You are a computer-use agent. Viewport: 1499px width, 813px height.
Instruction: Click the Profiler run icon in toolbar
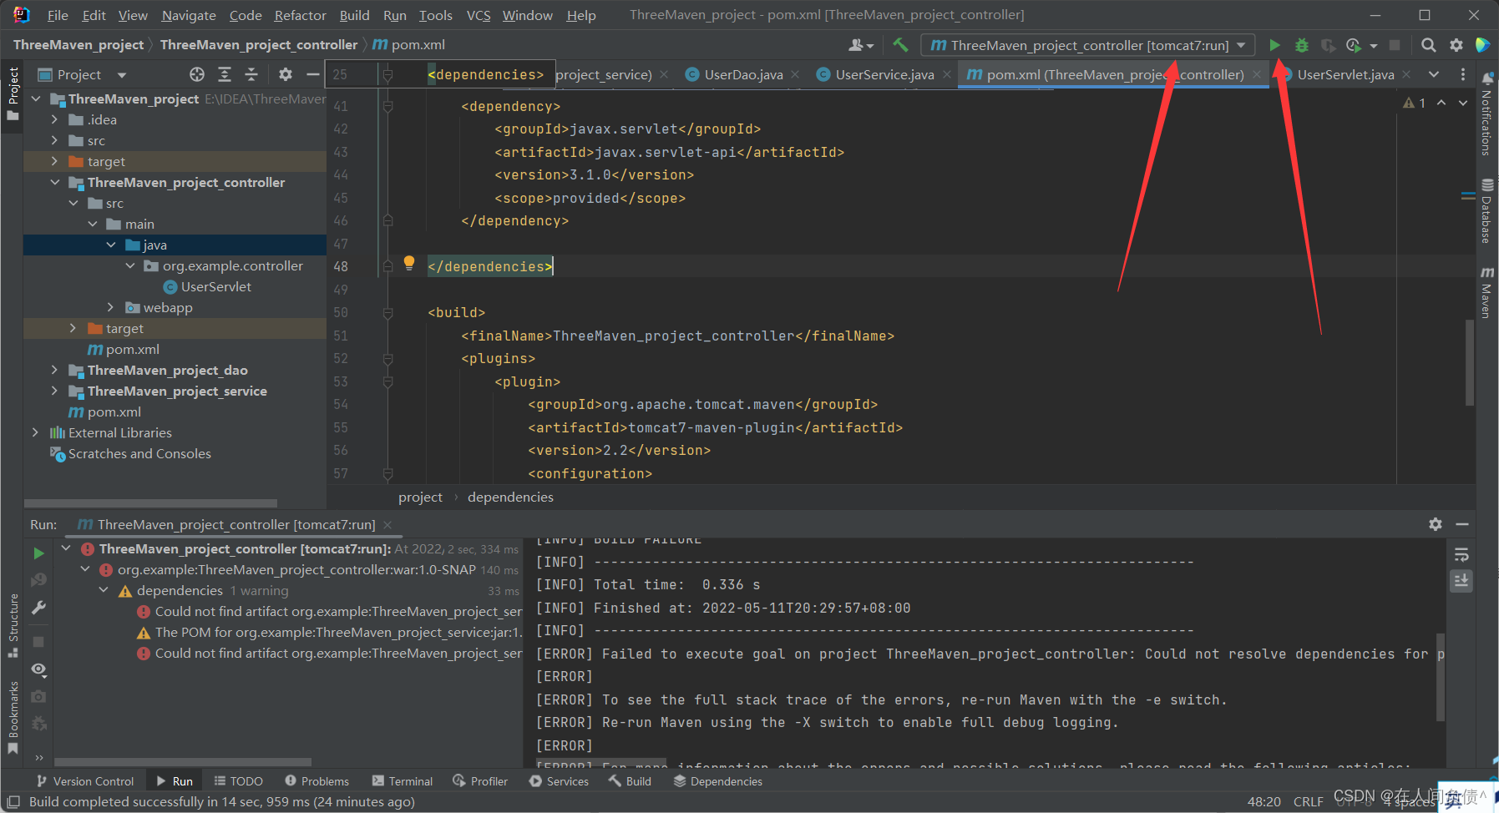click(1354, 45)
